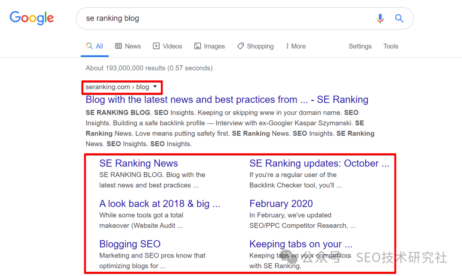Click the search field containing 'se ranking blog'

(x=245, y=18)
